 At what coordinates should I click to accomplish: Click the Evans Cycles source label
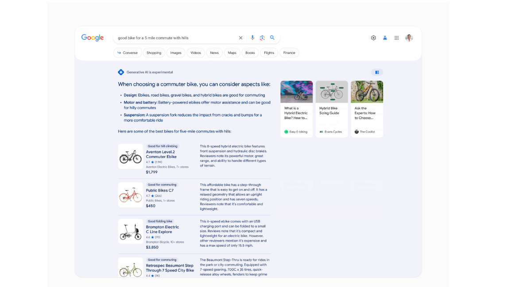(331, 132)
